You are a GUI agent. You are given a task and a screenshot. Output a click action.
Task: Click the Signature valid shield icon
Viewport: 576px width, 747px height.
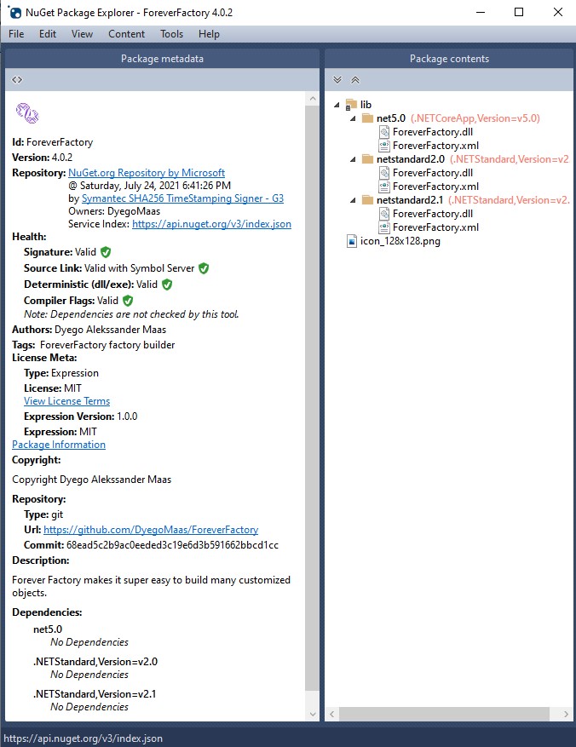pyautogui.click(x=106, y=252)
